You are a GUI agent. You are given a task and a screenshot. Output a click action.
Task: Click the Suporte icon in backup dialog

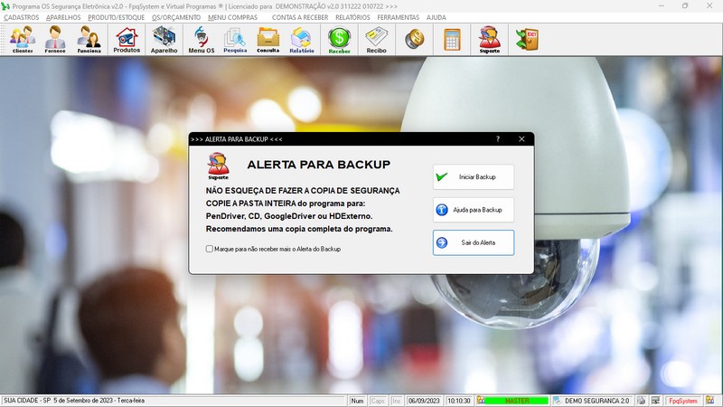pos(218,166)
